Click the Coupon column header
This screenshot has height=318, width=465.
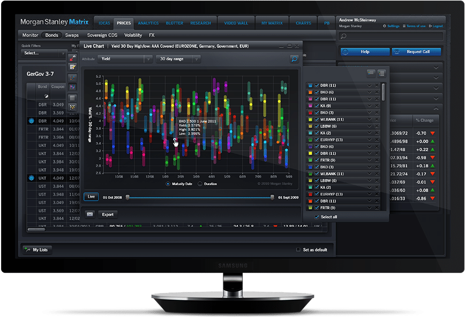tap(57, 87)
